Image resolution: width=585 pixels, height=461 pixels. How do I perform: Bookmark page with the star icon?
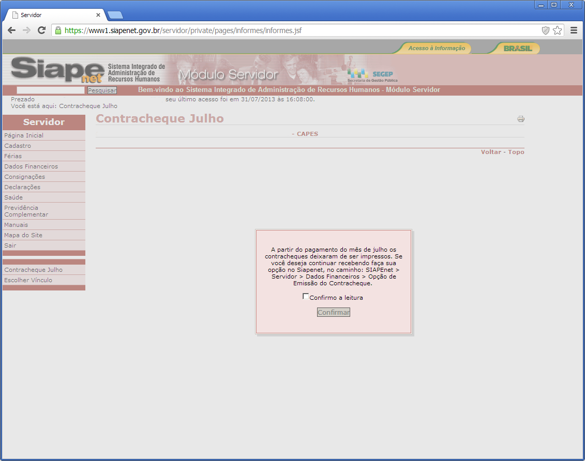[557, 30]
